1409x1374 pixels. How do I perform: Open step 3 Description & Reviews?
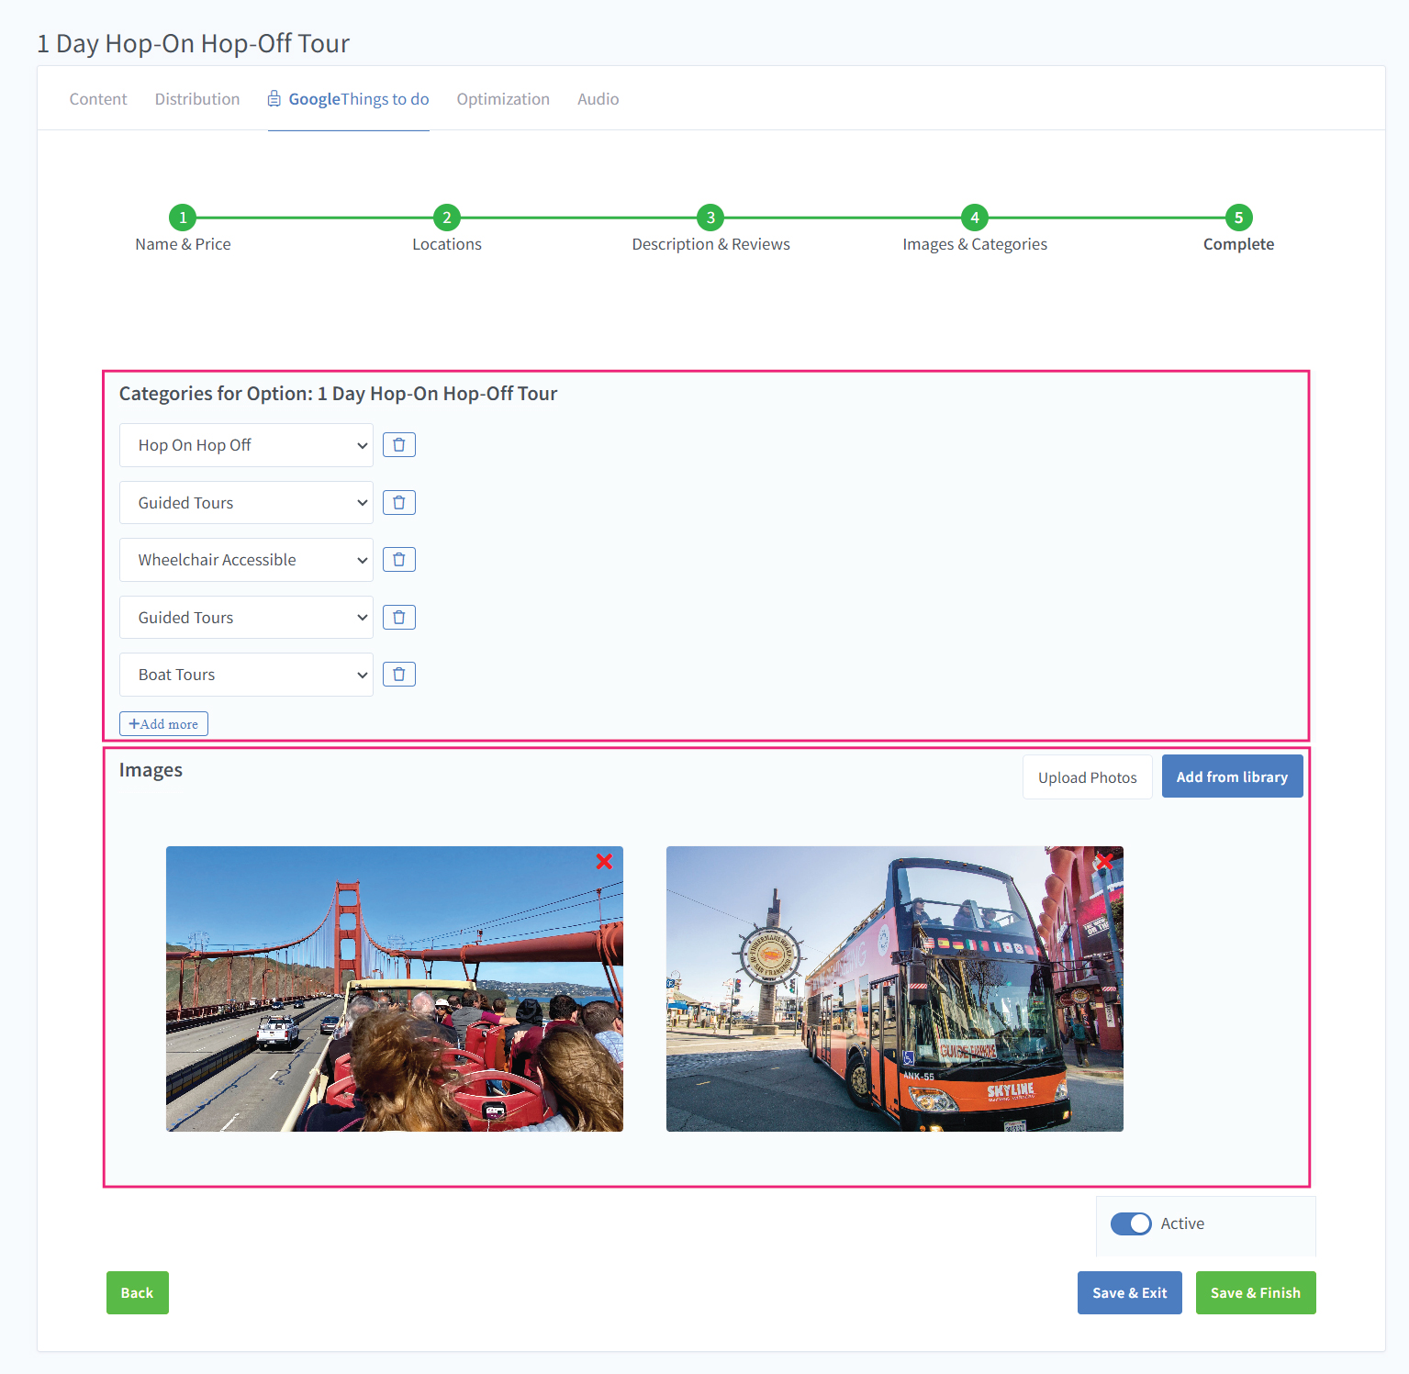(710, 218)
